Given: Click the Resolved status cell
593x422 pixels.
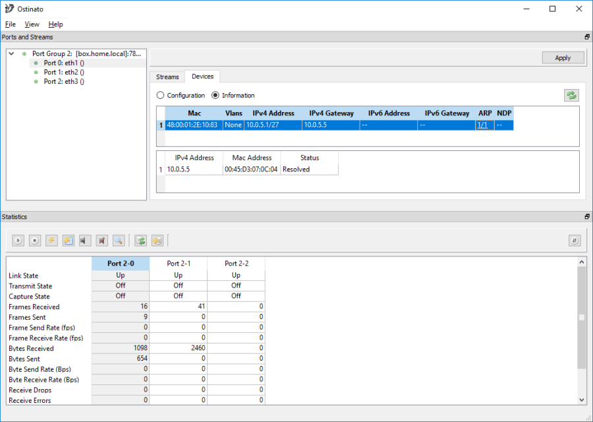Looking at the screenshot, I should pos(310,169).
